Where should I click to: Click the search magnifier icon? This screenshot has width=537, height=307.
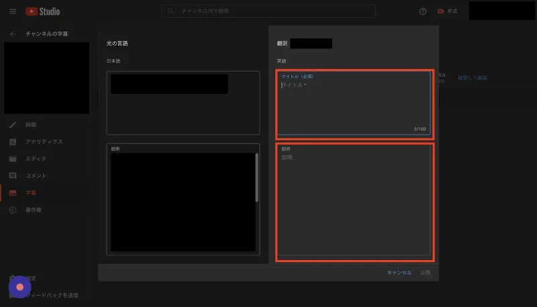(x=170, y=11)
